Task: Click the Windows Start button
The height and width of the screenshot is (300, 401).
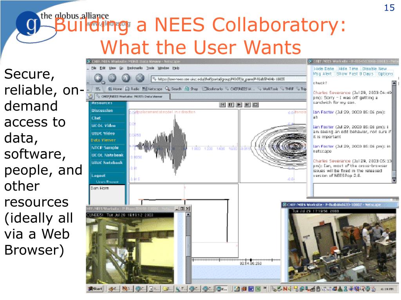Action: [95, 289]
